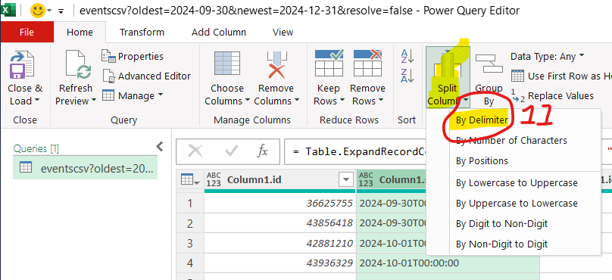Click the fx function icon

(x=262, y=151)
